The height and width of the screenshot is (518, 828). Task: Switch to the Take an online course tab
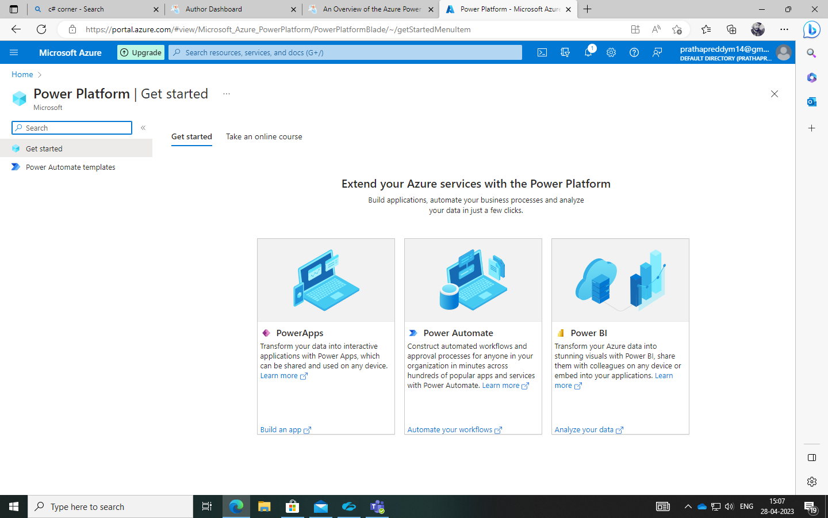(264, 136)
